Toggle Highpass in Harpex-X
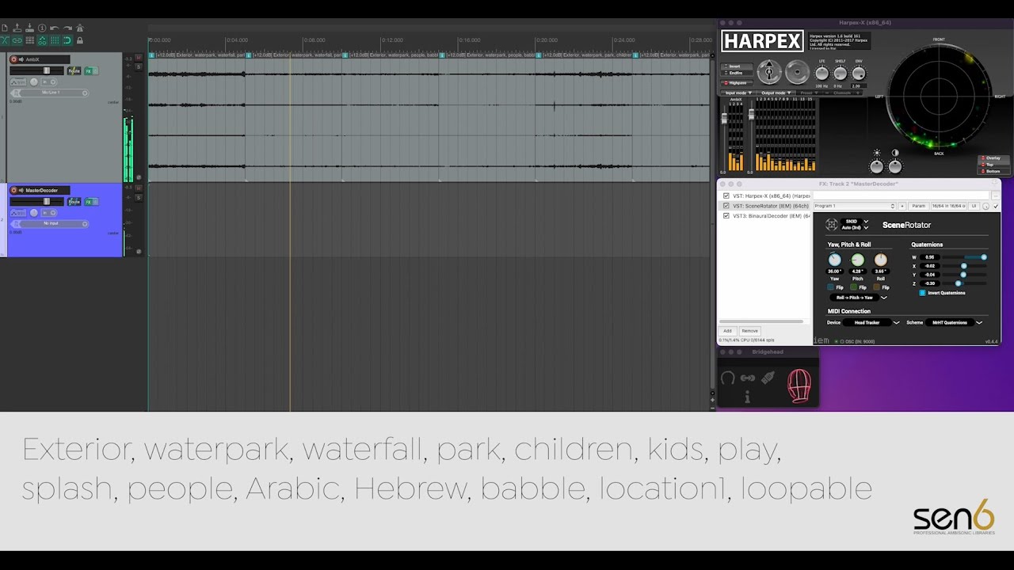The width and height of the screenshot is (1014, 570). [x=737, y=83]
